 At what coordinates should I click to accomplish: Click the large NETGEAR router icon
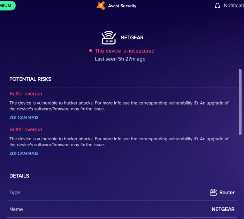click(x=108, y=38)
